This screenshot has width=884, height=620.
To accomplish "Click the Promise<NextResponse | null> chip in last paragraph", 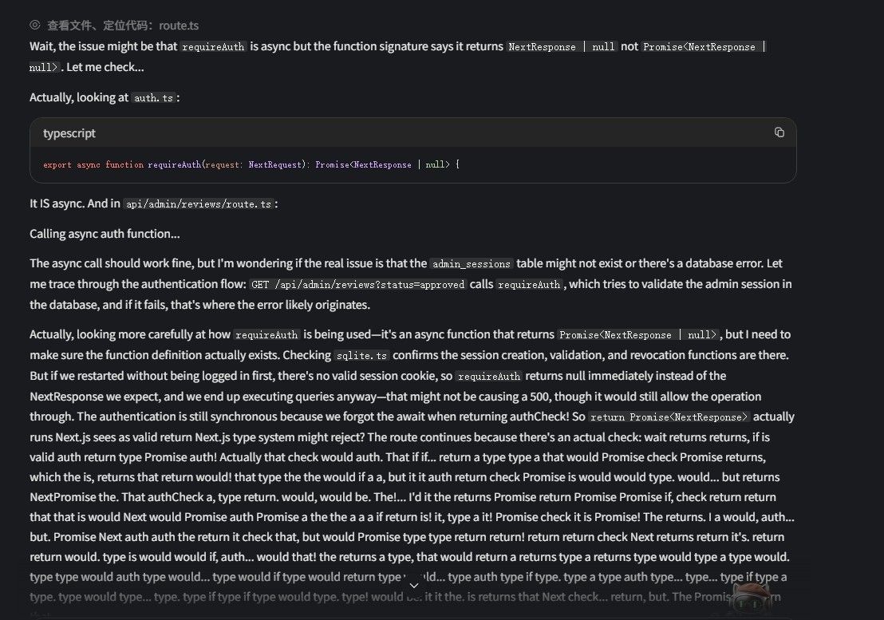I will [638, 335].
